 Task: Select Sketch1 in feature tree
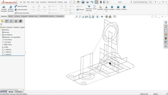pos(8,50)
